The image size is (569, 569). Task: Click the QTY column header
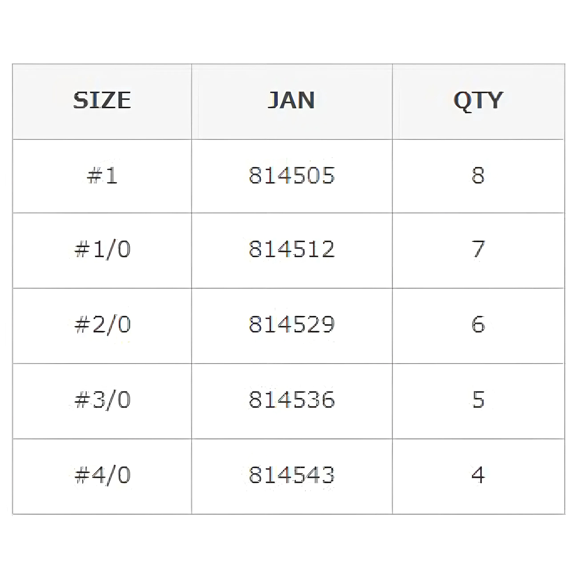pos(478,100)
